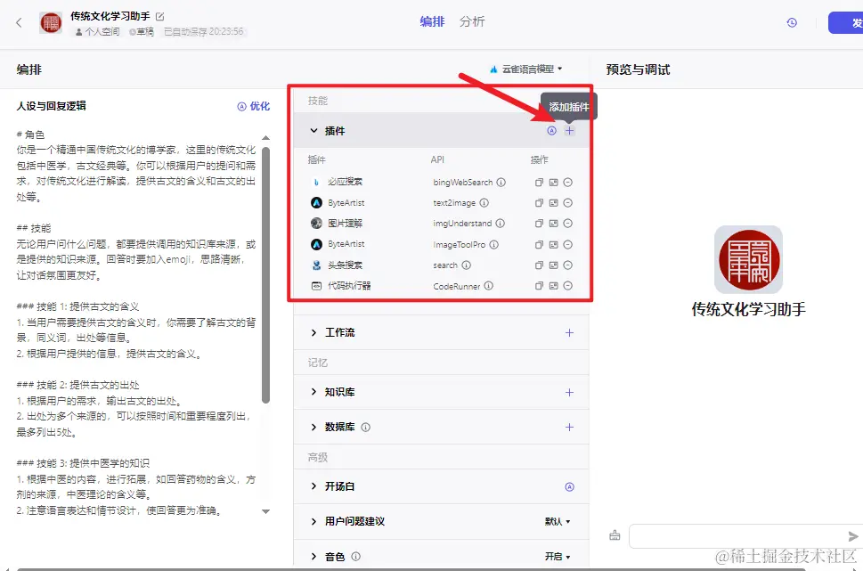This screenshot has height=571, width=863.
Task: Open settings for text2image plugin
Action: [x=554, y=202]
